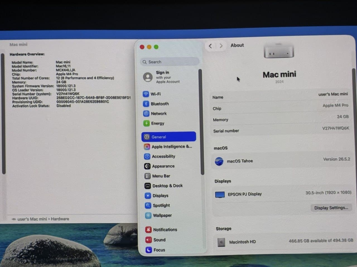Click Version 26.5.2 text
The height and width of the screenshot is (267, 357).
coord(337,159)
